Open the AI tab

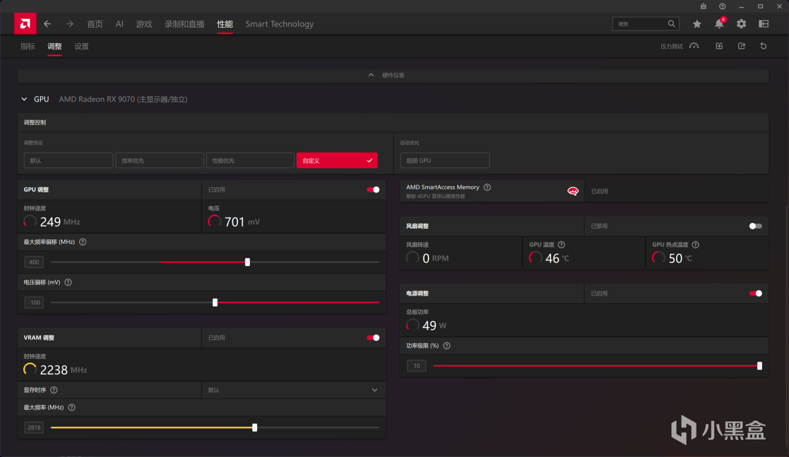point(120,24)
